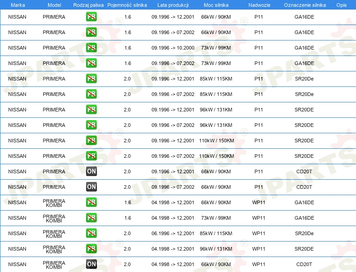Click petrol icon in Primera Kombi 96kW row
356x272 pixels.
[91, 248]
